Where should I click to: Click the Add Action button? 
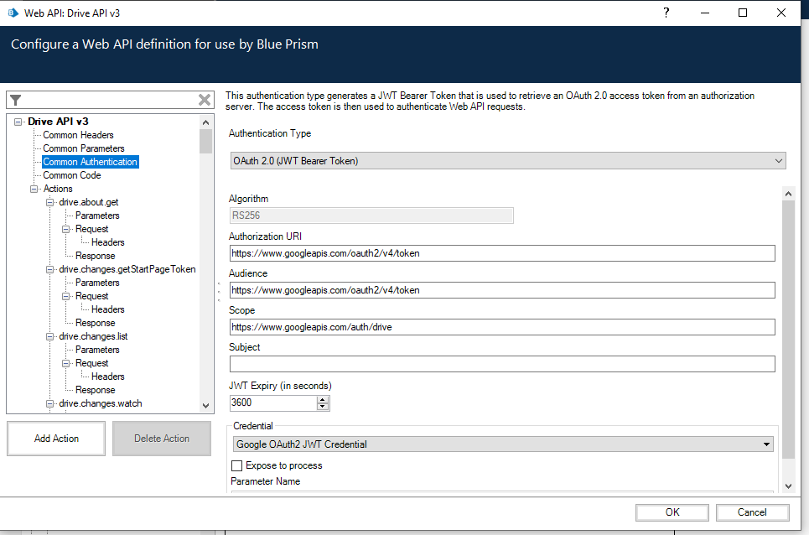pos(56,439)
